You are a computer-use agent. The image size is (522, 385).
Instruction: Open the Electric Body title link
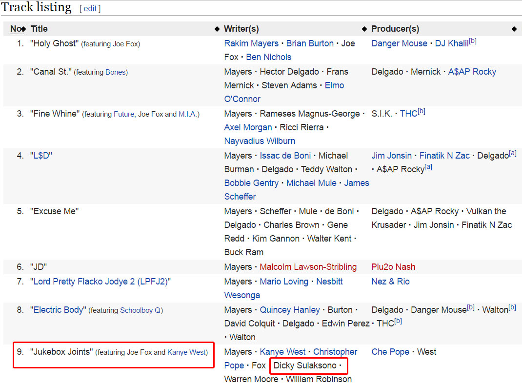pos(58,310)
